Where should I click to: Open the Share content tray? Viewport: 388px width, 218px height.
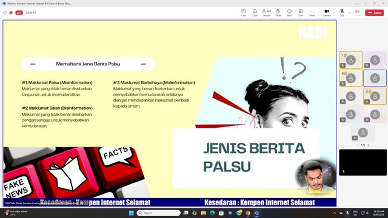click(357, 13)
